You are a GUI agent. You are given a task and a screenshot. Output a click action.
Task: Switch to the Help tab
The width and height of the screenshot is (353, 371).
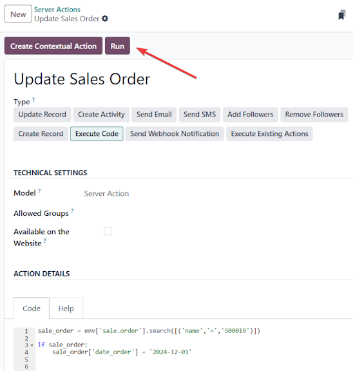pos(66,309)
